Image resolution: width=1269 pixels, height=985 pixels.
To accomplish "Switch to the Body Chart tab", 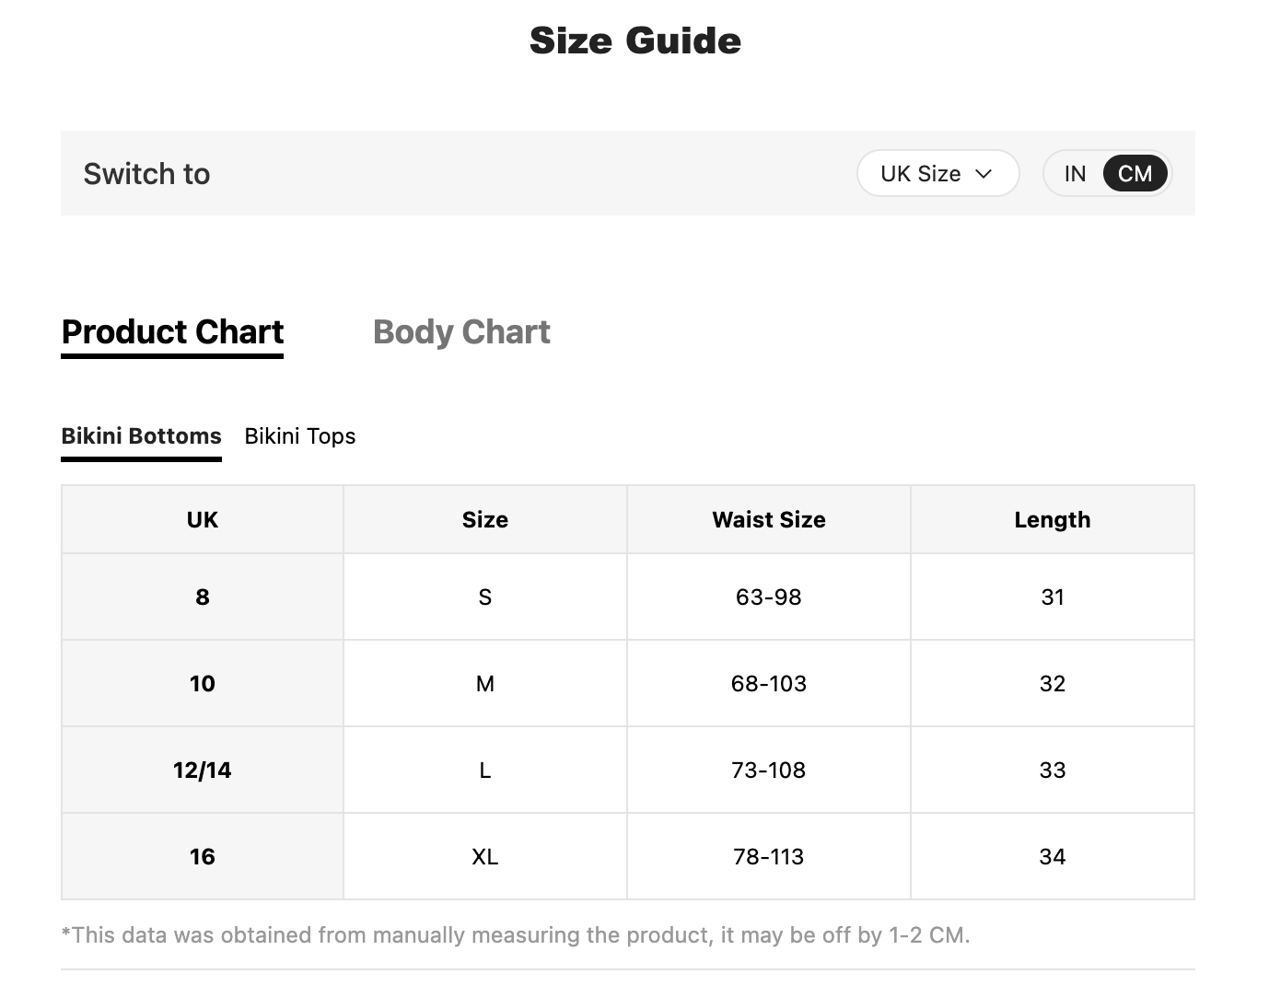I will [461, 331].
